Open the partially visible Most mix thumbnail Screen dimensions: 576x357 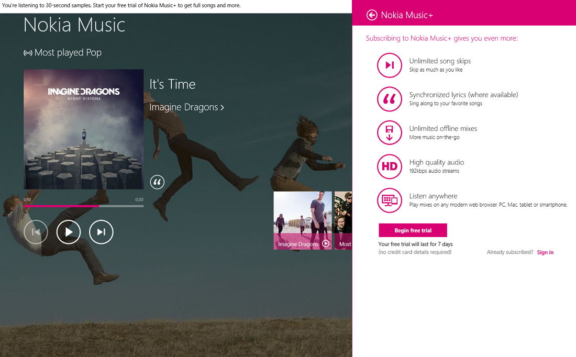click(x=343, y=220)
